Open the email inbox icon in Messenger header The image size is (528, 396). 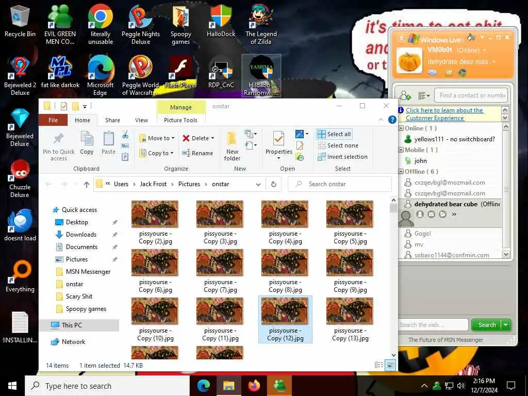pos(433,73)
